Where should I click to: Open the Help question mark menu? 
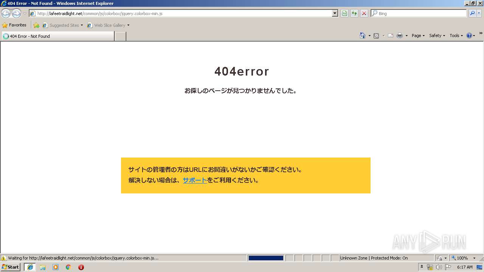point(471,36)
